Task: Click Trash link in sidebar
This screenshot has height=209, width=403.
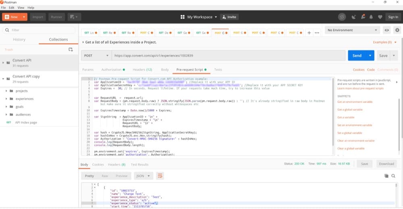Action: [x=9, y=49]
